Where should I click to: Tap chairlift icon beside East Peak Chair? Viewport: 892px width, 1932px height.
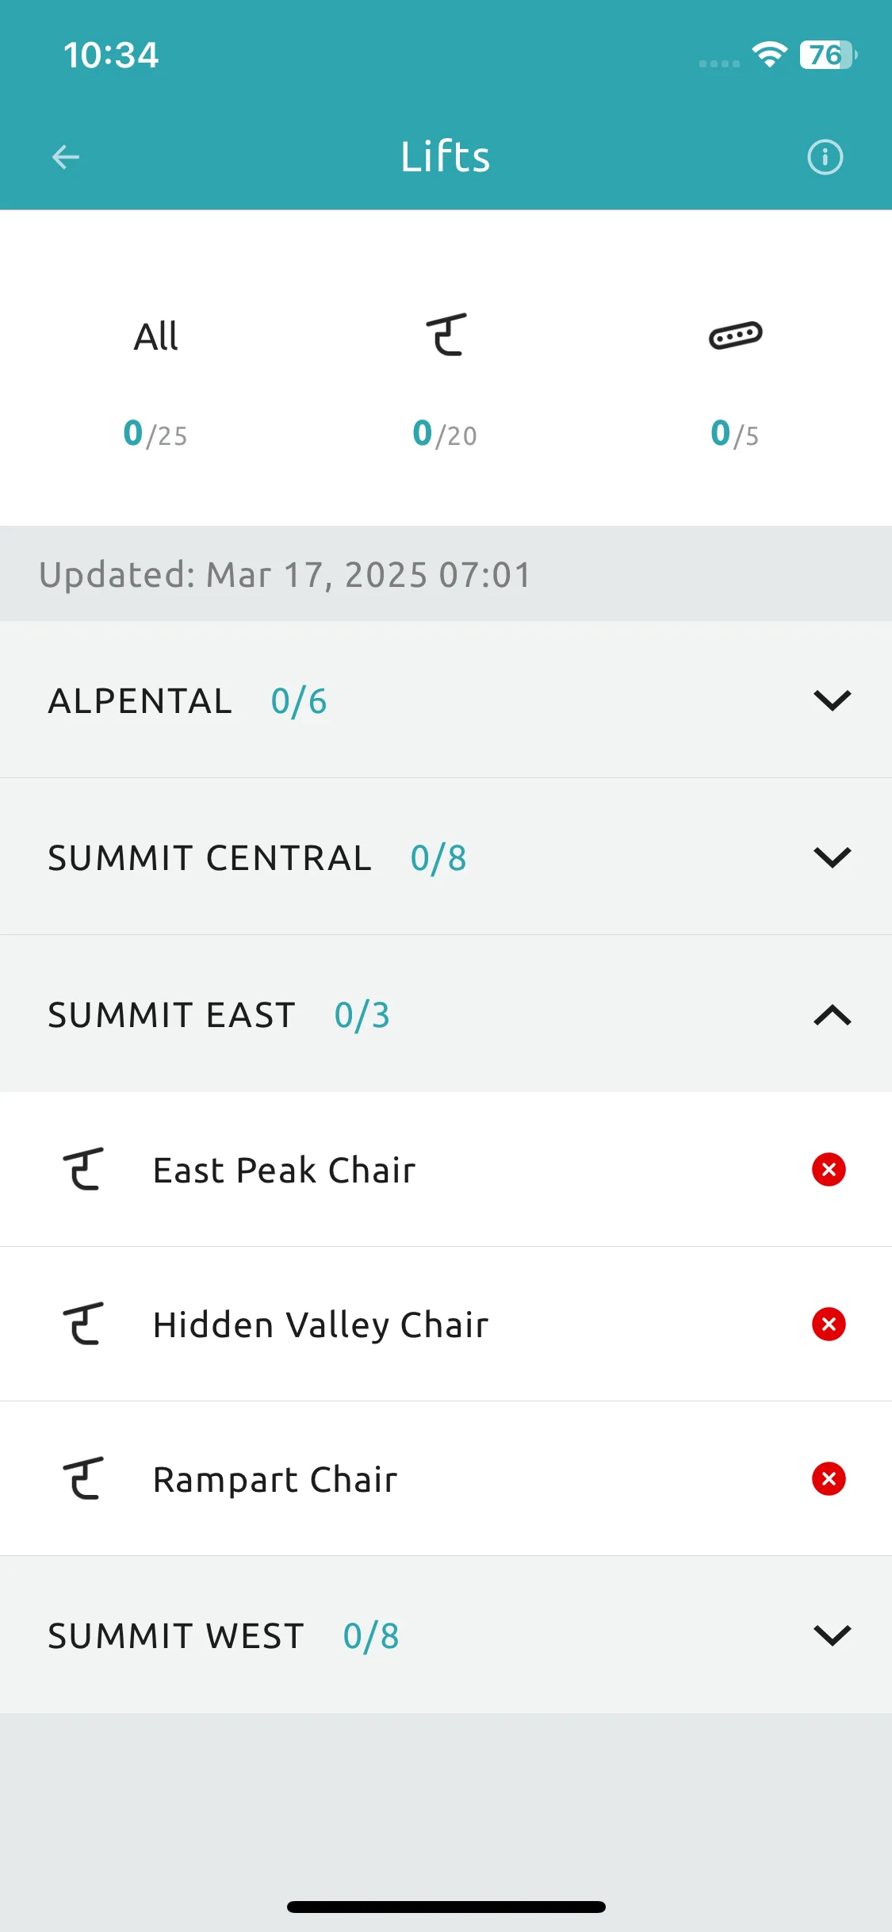tap(83, 1169)
